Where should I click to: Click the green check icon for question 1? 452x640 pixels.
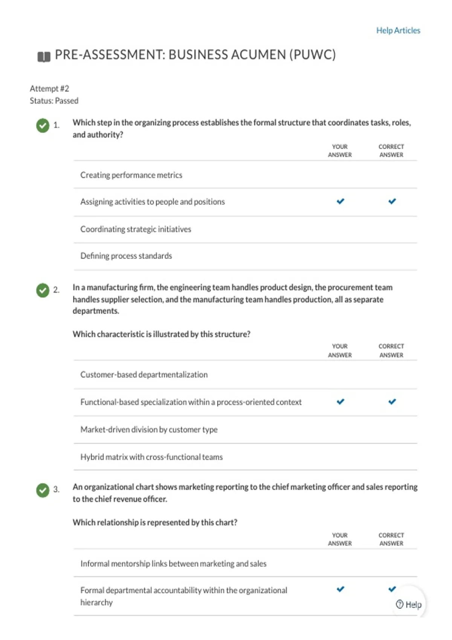coord(43,125)
